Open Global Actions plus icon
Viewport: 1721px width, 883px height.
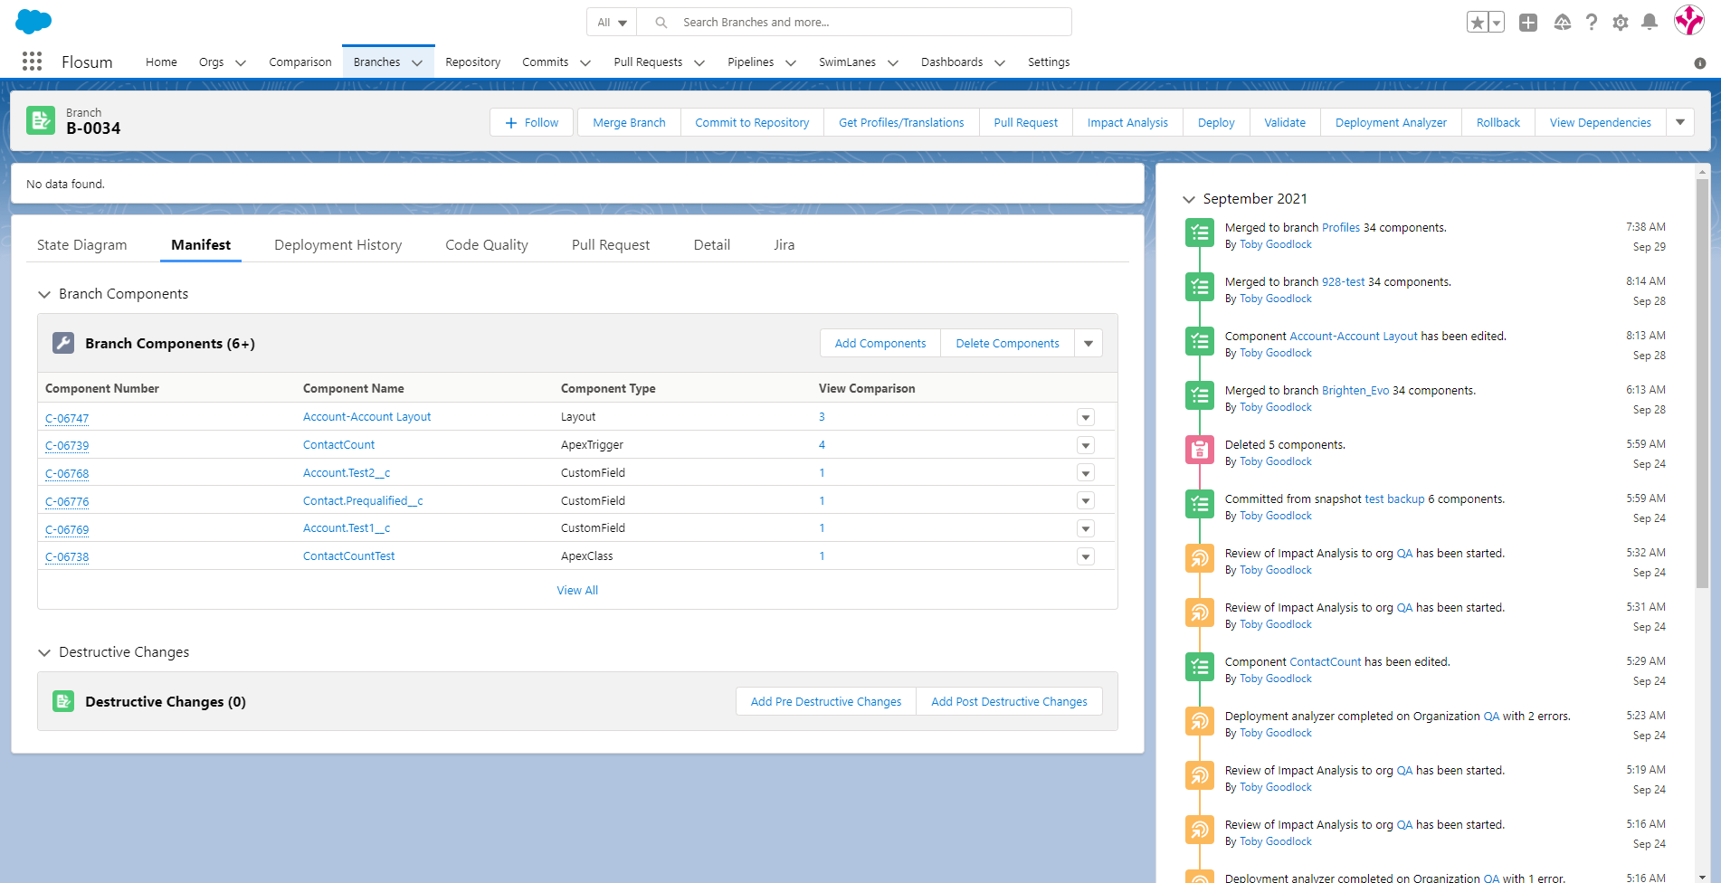(x=1528, y=23)
